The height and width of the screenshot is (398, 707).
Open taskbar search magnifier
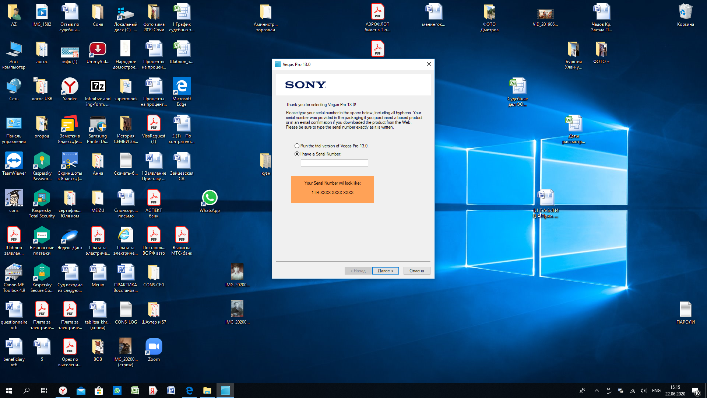tap(27, 391)
